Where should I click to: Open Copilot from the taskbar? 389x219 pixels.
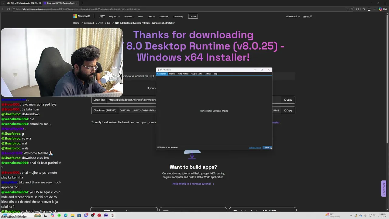52,215
